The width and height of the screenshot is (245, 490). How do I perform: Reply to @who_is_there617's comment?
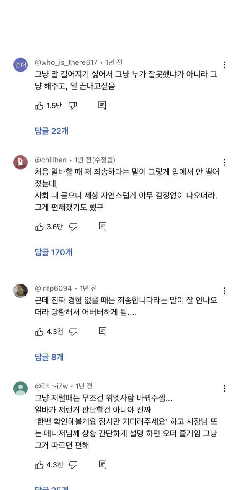[102, 106]
